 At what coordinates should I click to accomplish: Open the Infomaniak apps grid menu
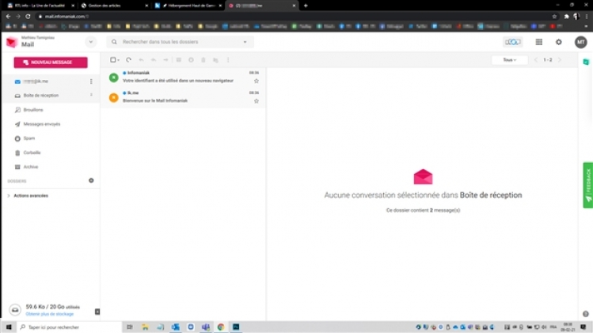coord(539,42)
